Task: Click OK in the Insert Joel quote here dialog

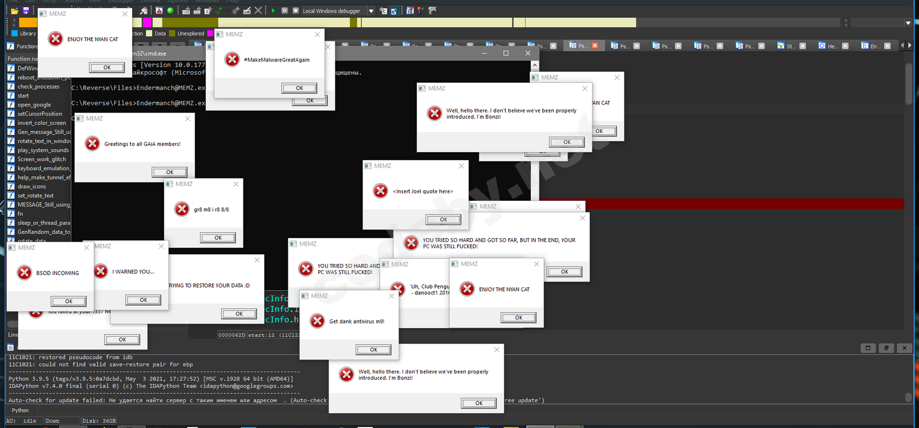Action: tap(443, 220)
